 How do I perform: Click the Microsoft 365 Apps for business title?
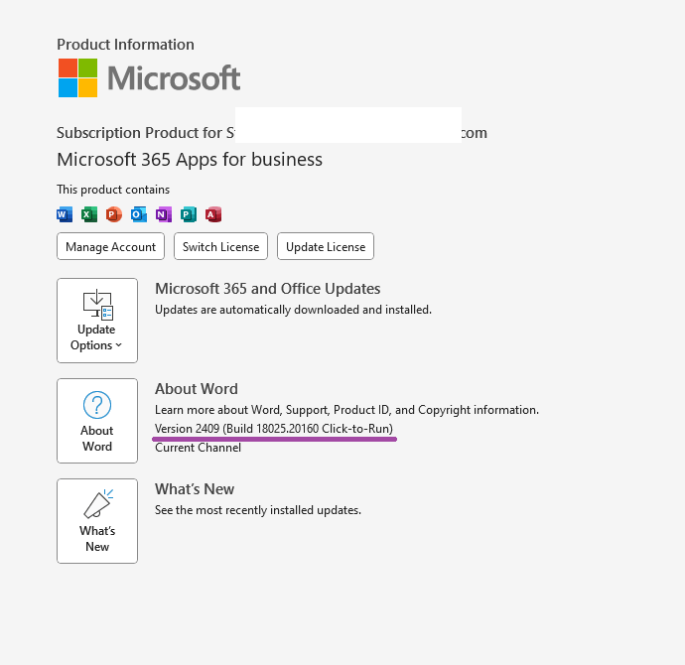tap(190, 160)
